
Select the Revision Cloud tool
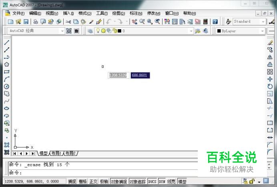tap(7, 93)
